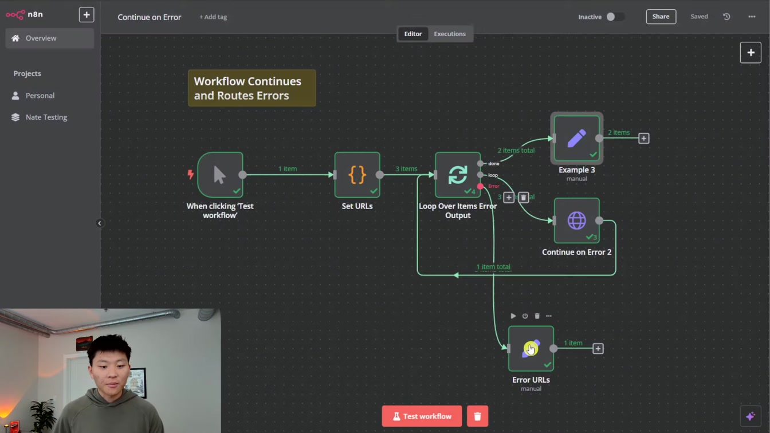Delete the loop connection using trash icon
Screen dimensions: 770x433
[524, 197]
